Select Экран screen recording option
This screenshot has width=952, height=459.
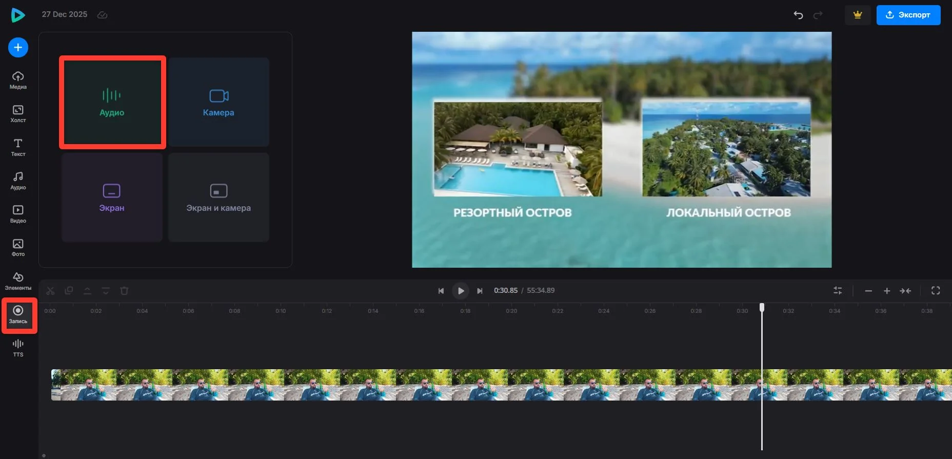(112, 197)
